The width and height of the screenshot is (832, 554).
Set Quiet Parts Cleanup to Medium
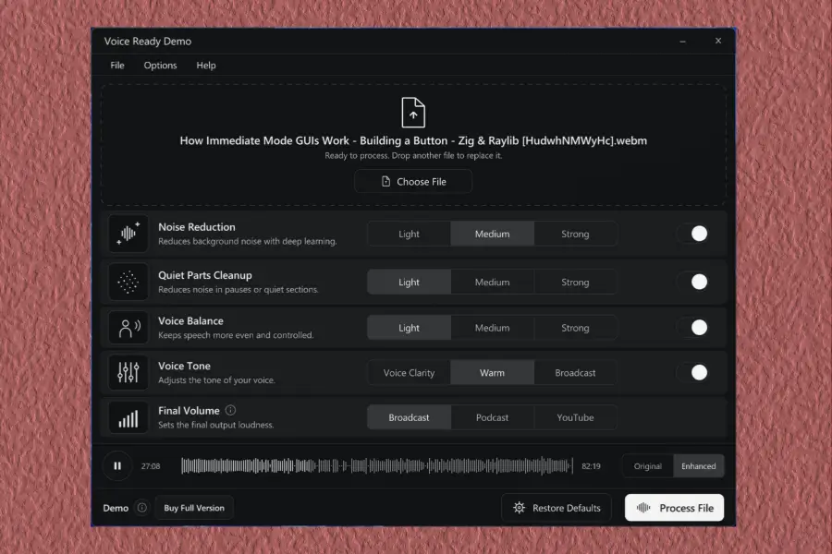pos(493,282)
